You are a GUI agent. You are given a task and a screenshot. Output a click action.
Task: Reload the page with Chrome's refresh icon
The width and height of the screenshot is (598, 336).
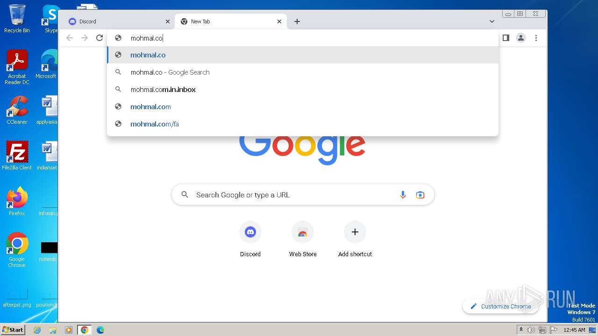[100, 38]
